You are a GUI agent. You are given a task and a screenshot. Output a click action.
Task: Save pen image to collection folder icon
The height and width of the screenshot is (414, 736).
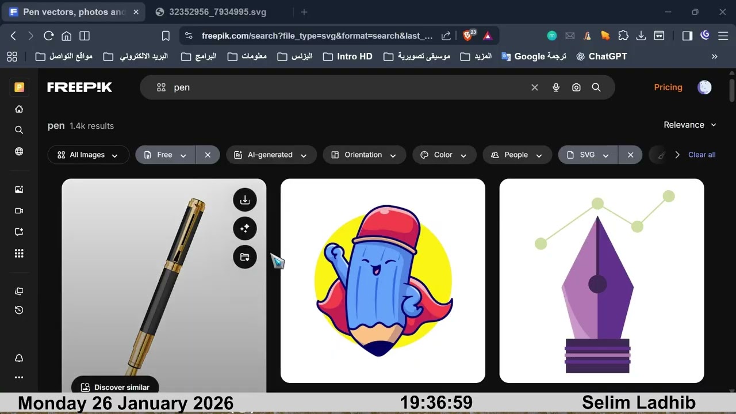[245, 257]
